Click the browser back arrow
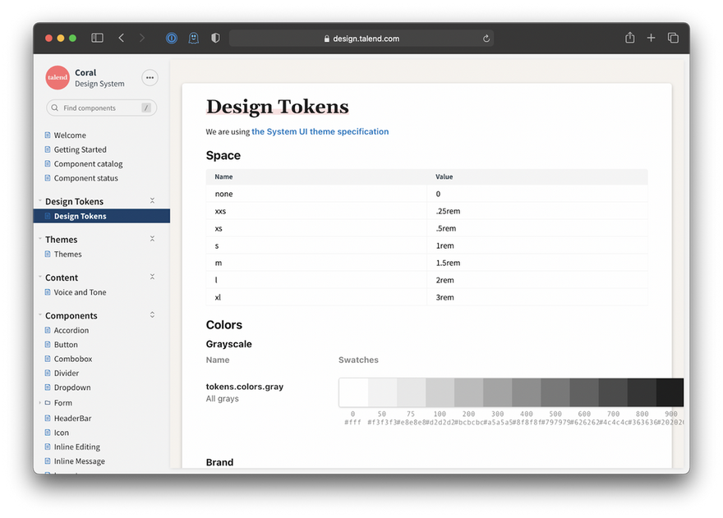 coord(122,38)
